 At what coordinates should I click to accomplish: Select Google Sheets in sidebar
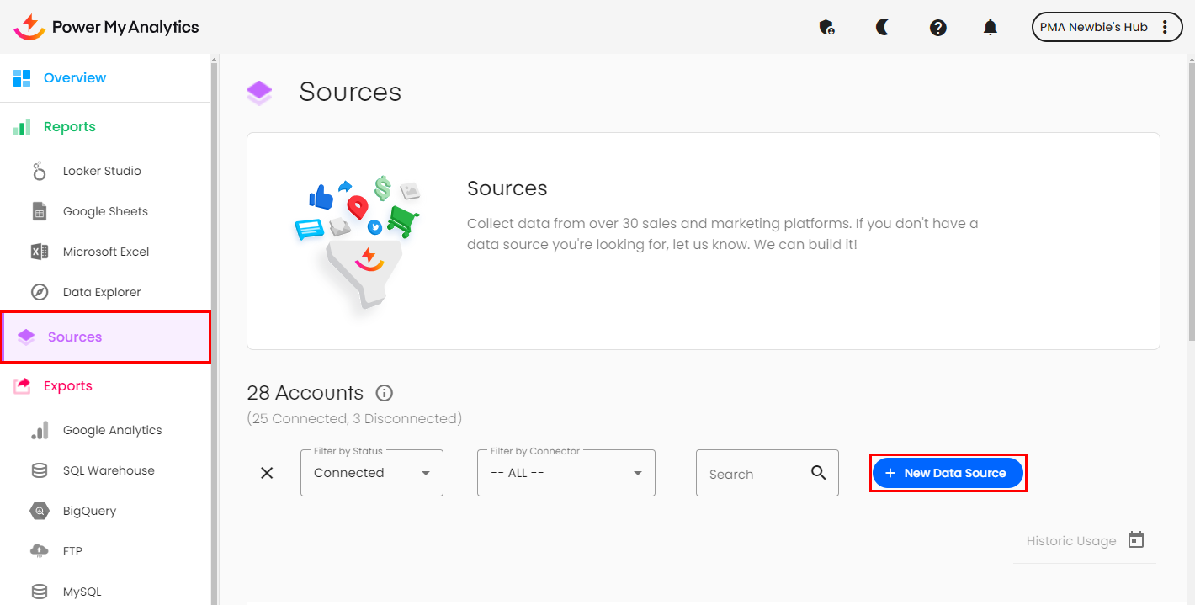pos(104,211)
